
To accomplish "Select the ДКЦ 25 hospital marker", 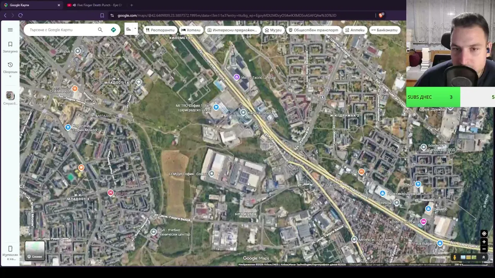I will click(111, 193).
